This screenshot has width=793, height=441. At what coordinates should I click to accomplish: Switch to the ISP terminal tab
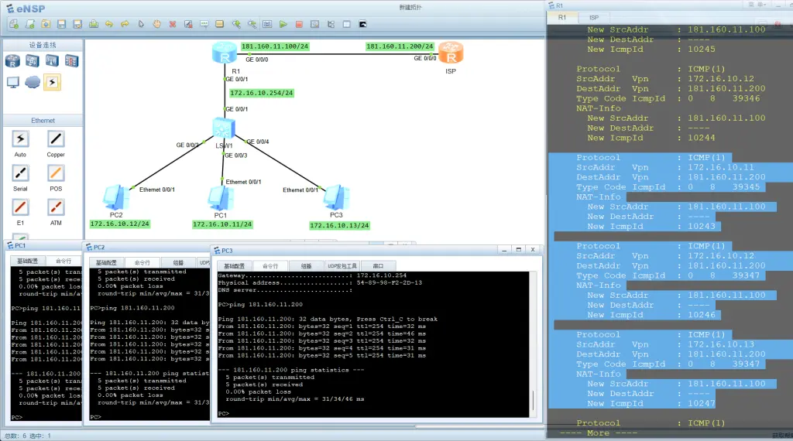coord(594,17)
